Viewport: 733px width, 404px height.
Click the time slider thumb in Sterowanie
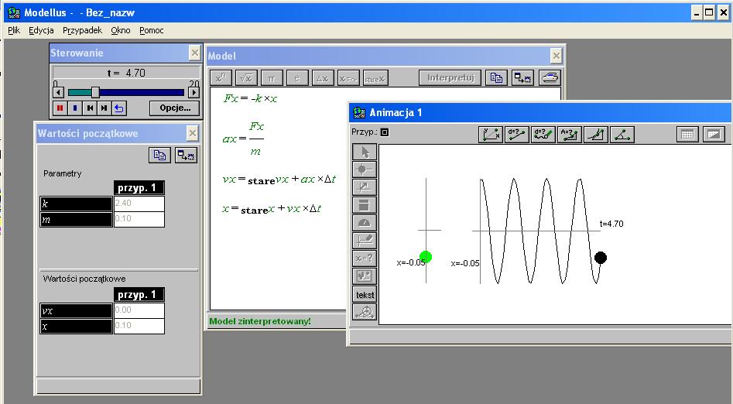click(95, 92)
